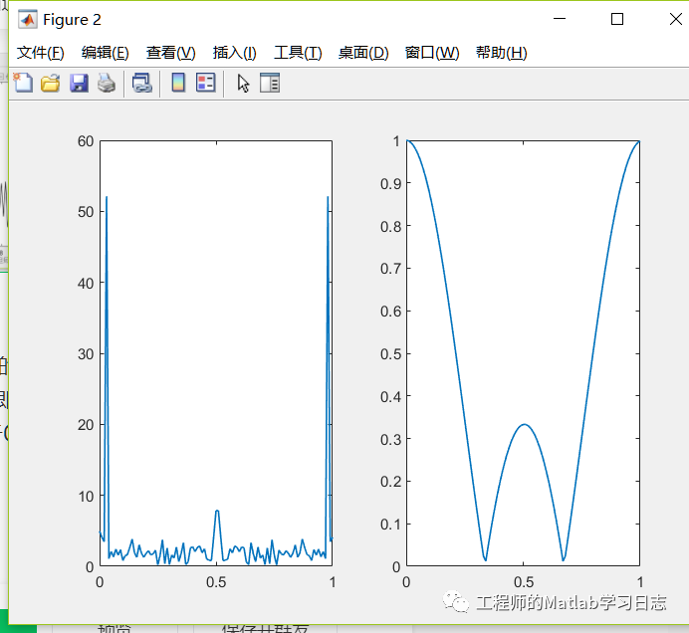
Task: Click the 0.6 y-axis label on right plot
Action: 391,312
